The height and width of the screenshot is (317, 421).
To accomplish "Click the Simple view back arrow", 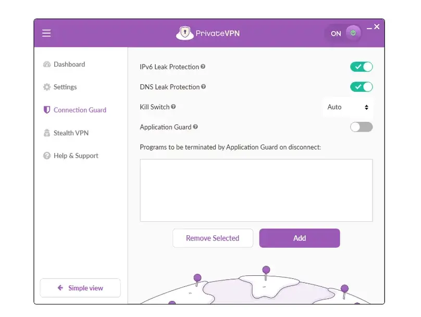I will (x=60, y=288).
